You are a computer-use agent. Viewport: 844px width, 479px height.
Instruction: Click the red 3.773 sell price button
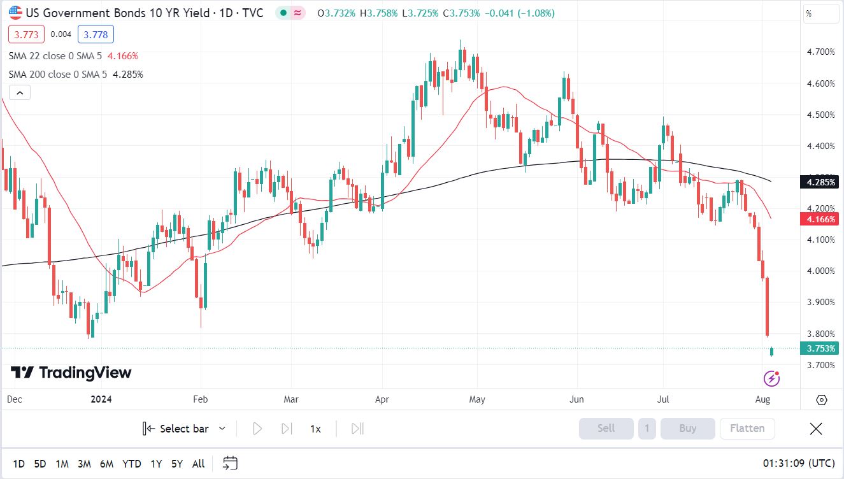(x=27, y=34)
